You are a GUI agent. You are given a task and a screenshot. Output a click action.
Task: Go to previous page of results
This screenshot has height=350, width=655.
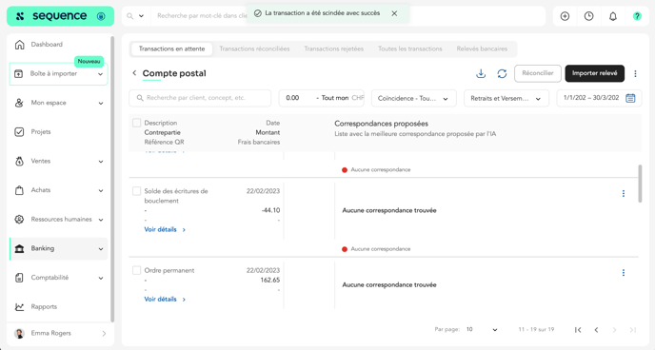[x=596, y=330]
